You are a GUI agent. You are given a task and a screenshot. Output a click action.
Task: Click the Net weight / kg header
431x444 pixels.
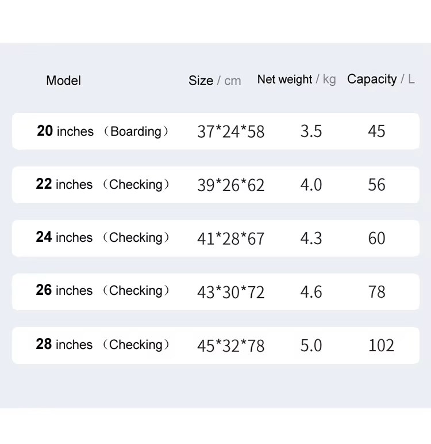297,79
